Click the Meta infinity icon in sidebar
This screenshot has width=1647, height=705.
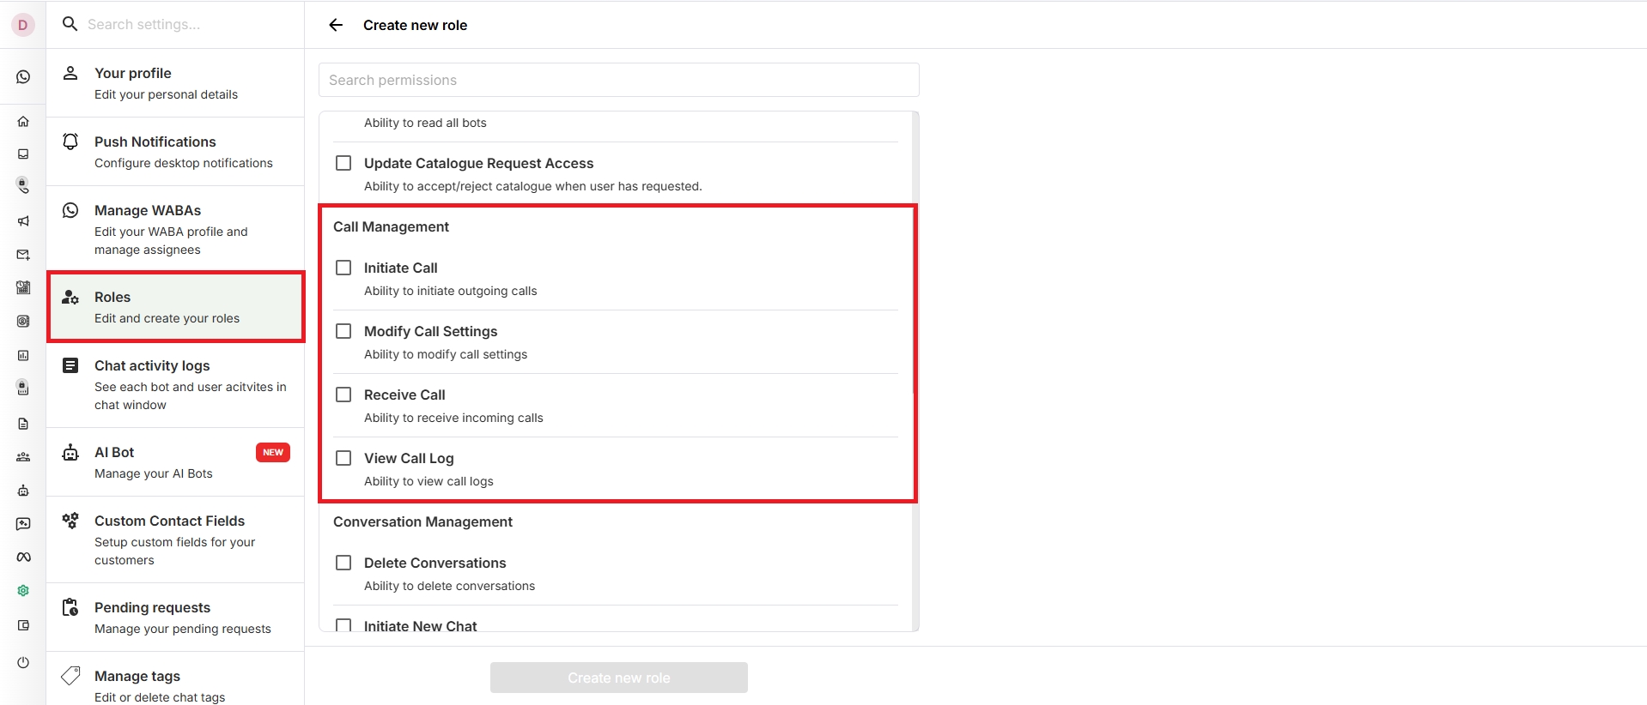coord(23,557)
